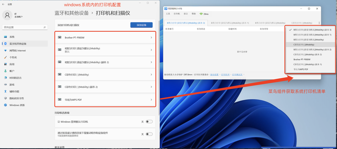Screen dimensions: 337x149
Task: Click the IT account avatar
Action: [x=7, y=15]
